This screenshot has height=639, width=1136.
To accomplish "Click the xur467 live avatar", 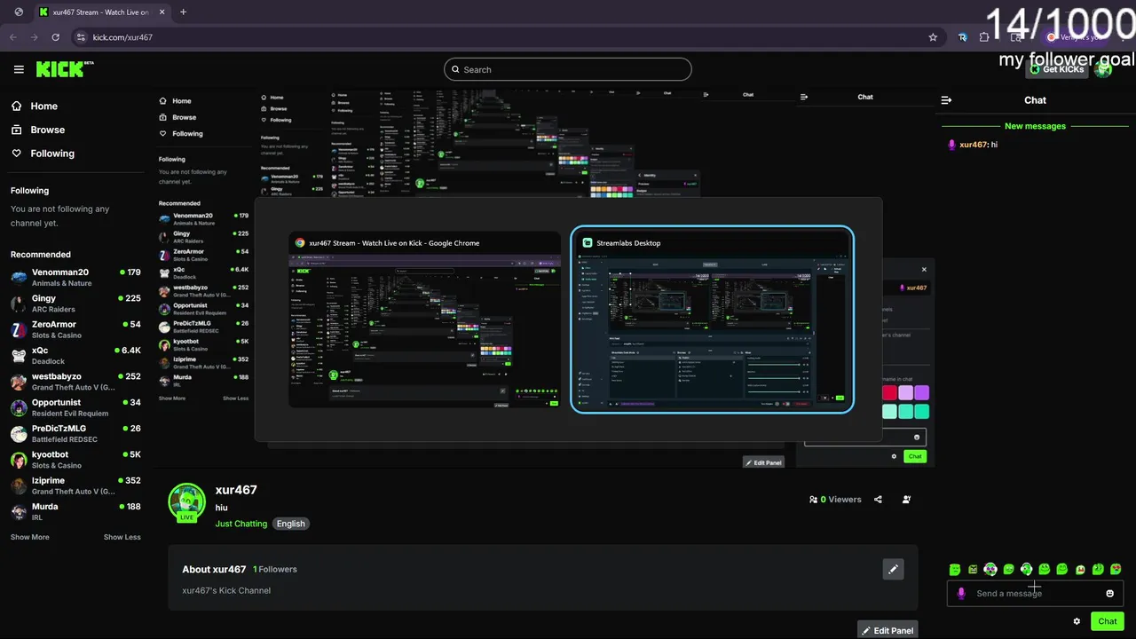I will pyautogui.click(x=187, y=502).
